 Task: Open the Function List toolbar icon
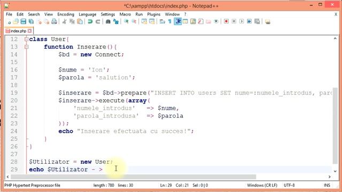[201, 21]
